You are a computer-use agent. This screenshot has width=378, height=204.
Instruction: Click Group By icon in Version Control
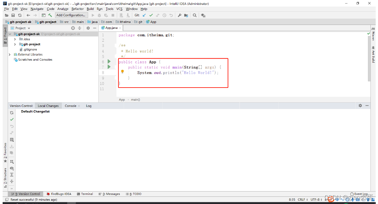point(12,162)
